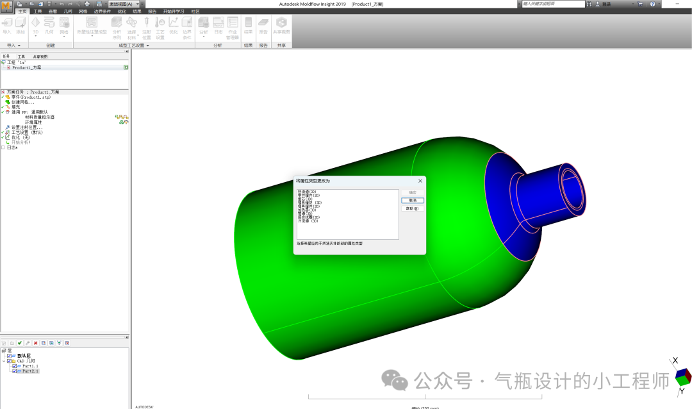Click the 注射位置 injection location icon
The width and height of the screenshot is (692, 409).
[147, 22]
